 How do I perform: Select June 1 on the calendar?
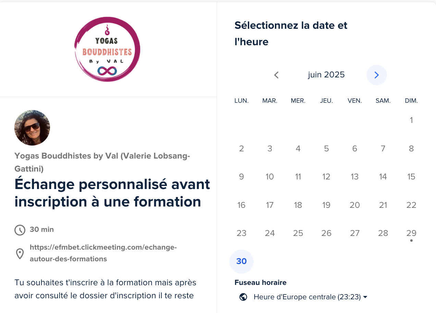point(411,120)
